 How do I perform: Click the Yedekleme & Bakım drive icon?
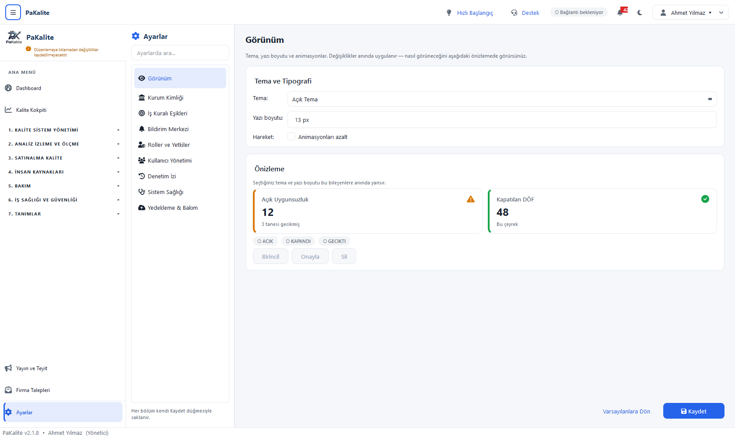click(142, 208)
